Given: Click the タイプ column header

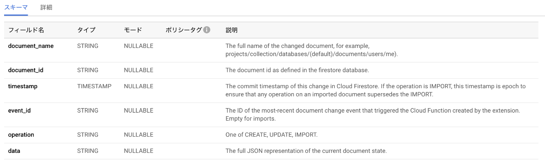Looking at the screenshot, I should point(86,30).
